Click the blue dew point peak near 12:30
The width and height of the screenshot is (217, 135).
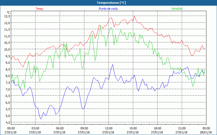coord(113,65)
